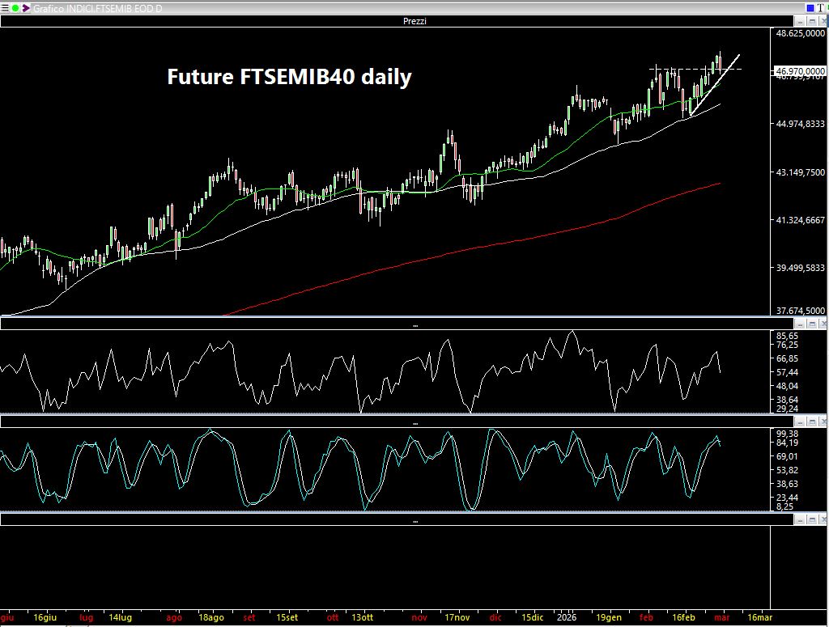Image resolution: width=829 pixels, height=627 pixels.
Task: Click the 48.625,0000 price axis label
Action: 800,33
